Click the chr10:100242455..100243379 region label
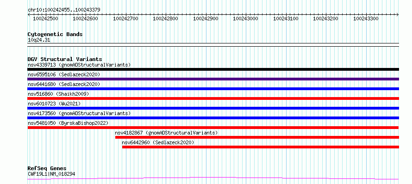Image resolution: width=412 pixels, height=184 pixels. pos(64,10)
